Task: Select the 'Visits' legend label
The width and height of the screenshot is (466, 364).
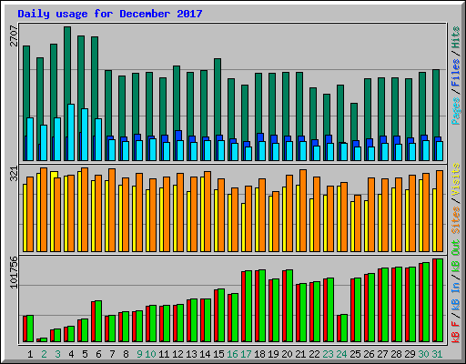Action: [x=456, y=179]
